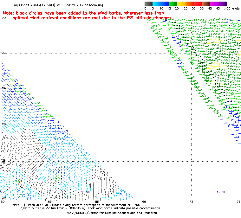Image resolution: width=241 pixels, height=218 pixels.
Task: Pick the magenta 40-45 knots color bar segment
Action: pos(214,4)
